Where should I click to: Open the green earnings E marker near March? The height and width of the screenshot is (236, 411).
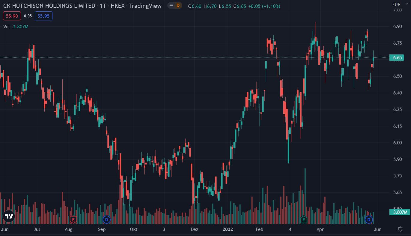coord(304,220)
